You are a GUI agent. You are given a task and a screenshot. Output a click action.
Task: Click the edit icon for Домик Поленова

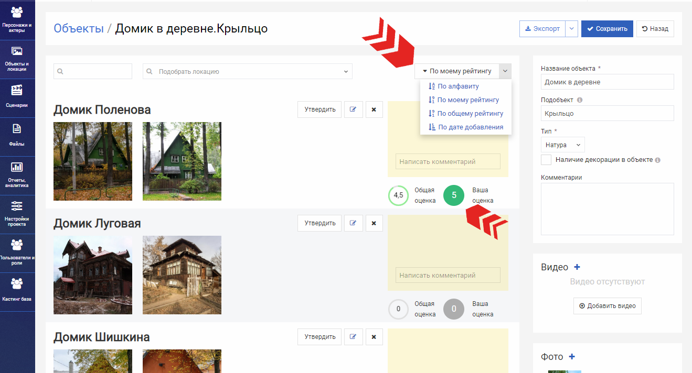353,109
